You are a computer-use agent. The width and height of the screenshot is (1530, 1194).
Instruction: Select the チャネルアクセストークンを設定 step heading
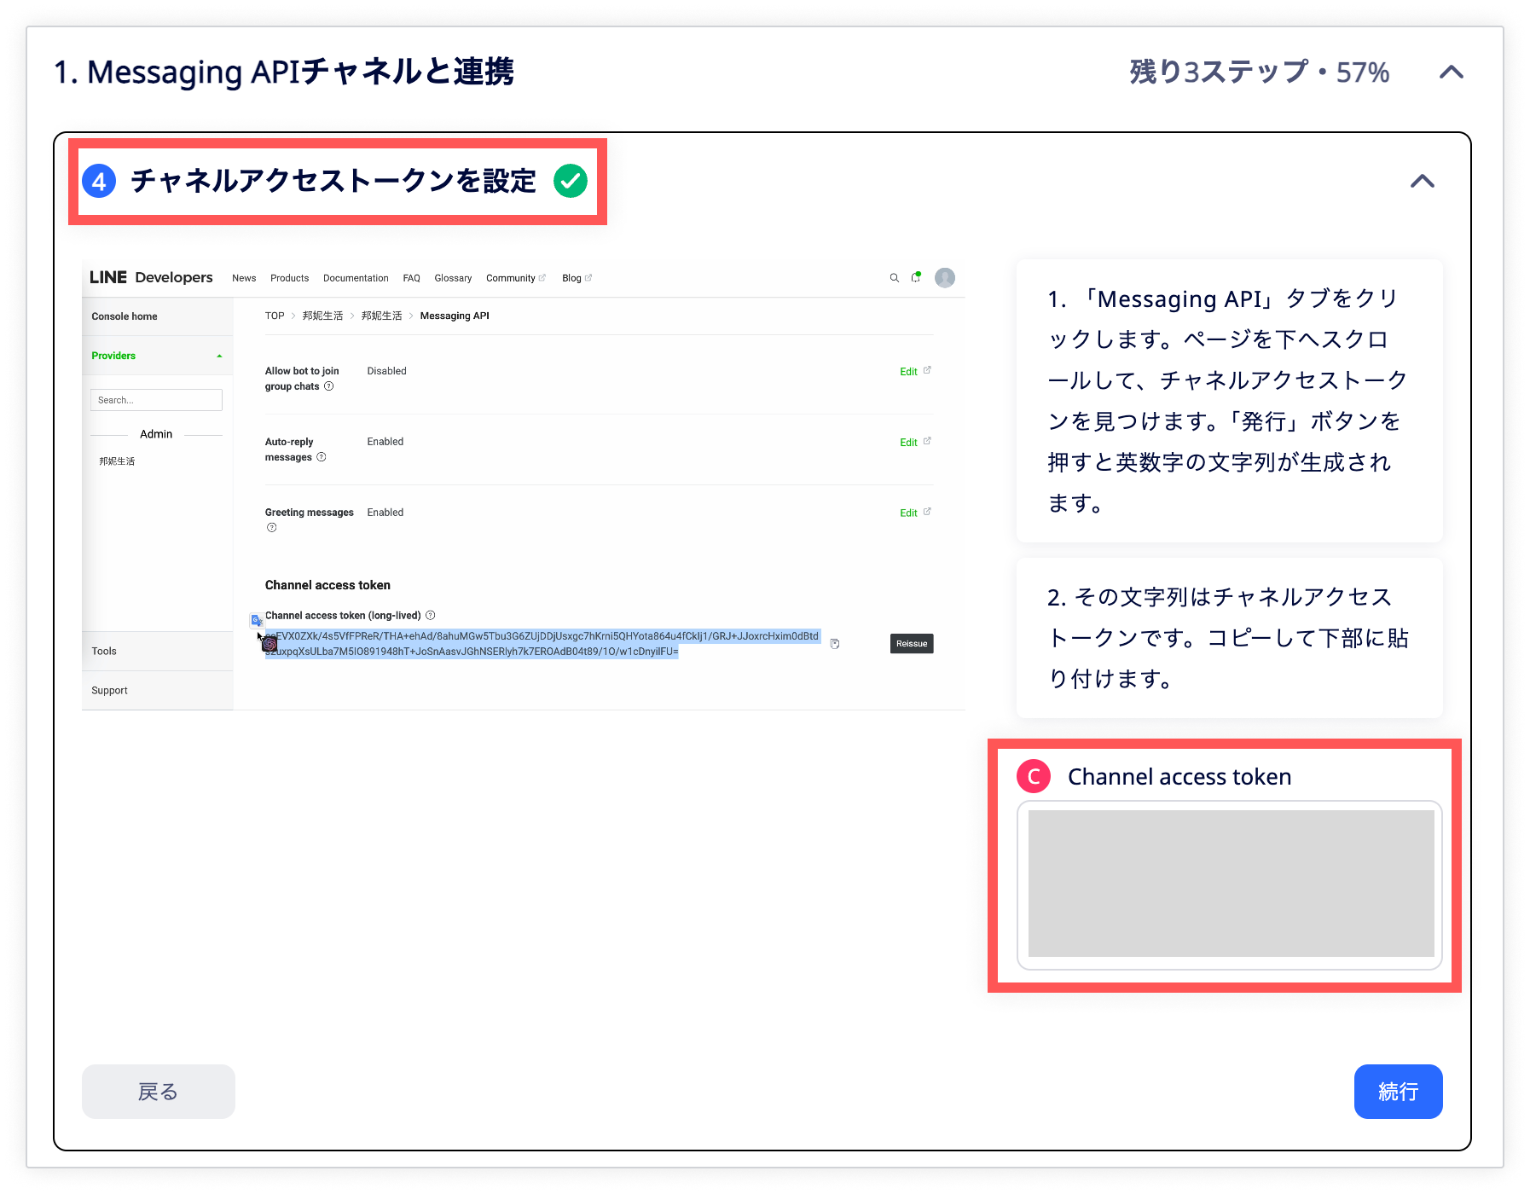point(333,181)
